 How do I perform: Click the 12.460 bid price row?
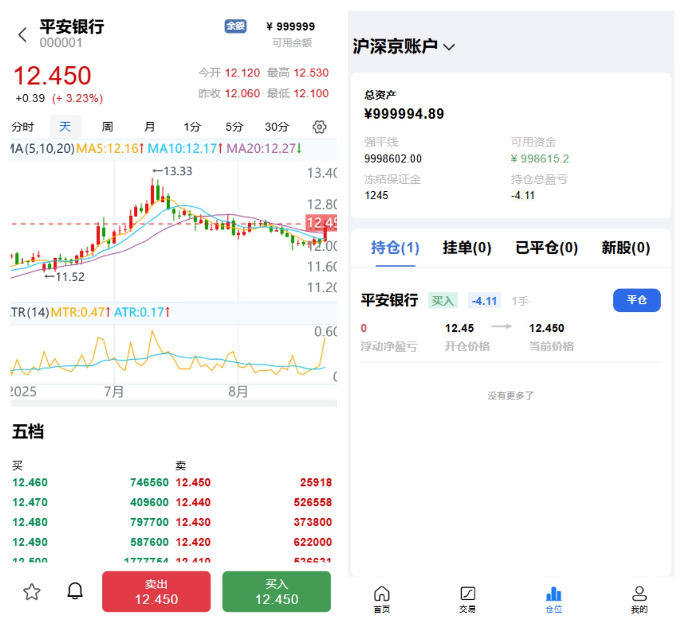pyautogui.click(x=30, y=482)
